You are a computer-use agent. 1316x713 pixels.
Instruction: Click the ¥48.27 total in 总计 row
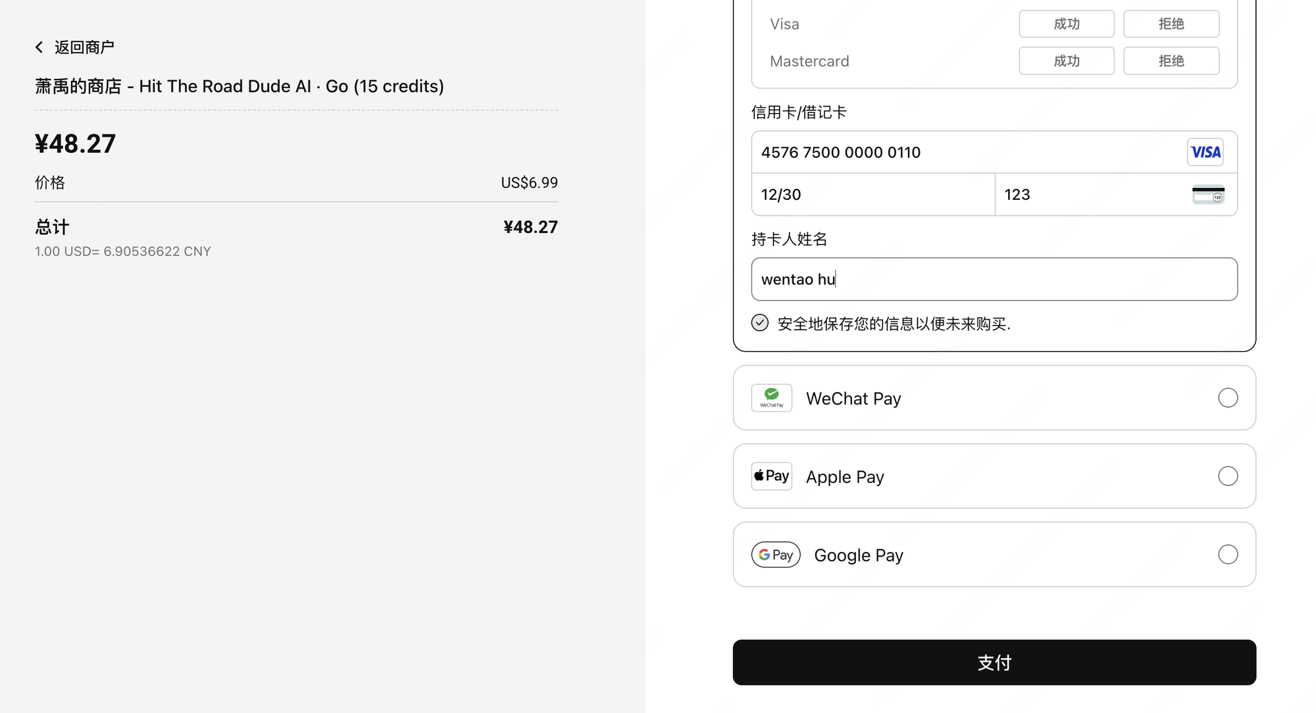pos(530,227)
